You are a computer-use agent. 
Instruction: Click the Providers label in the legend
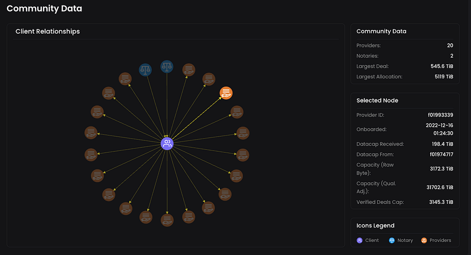[x=440, y=240]
